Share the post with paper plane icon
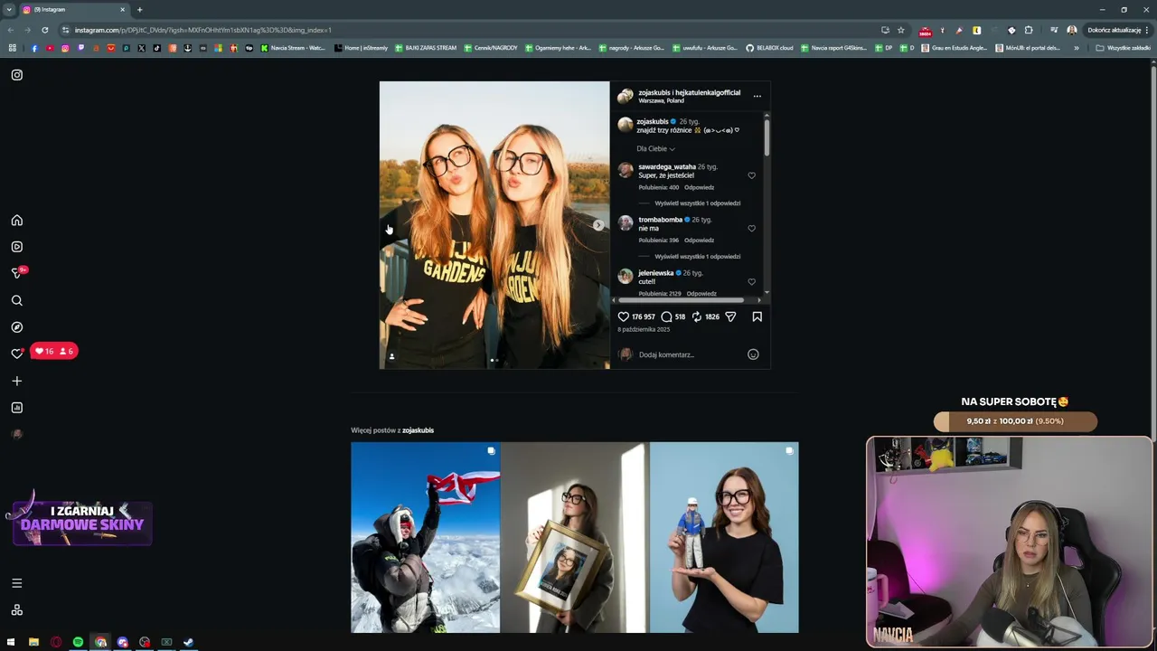The height and width of the screenshot is (651, 1157). coord(730,316)
